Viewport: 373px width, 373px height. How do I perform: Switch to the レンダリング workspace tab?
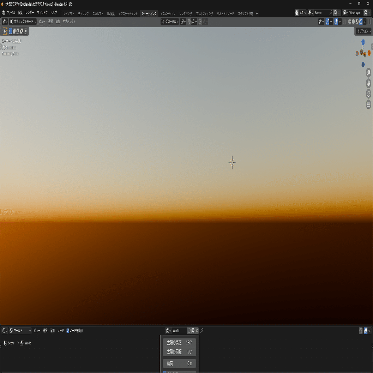pyautogui.click(x=186, y=13)
